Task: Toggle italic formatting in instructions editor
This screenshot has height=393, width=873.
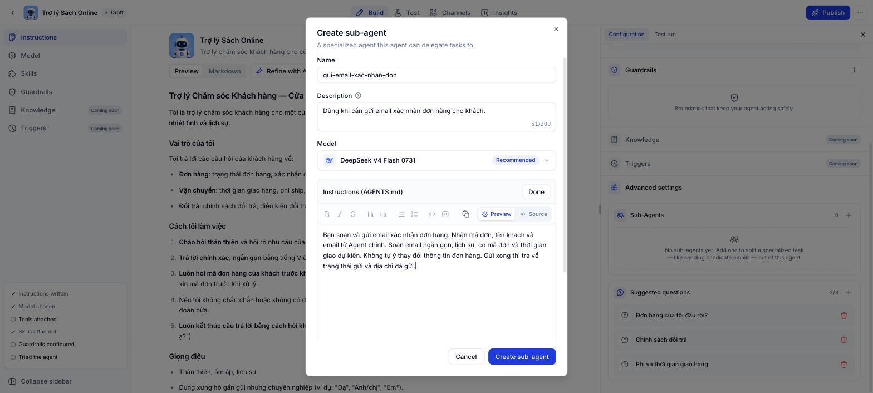Action: coord(340,214)
